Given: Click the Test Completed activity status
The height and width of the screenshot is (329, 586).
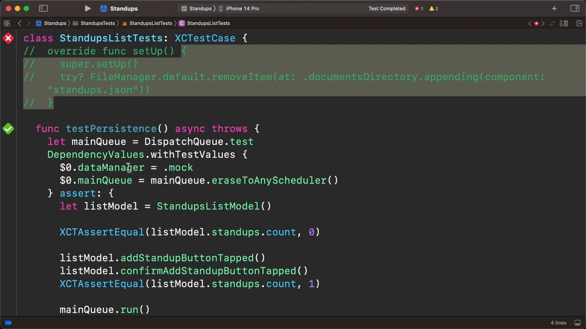Looking at the screenshot, I should (387, 9).
